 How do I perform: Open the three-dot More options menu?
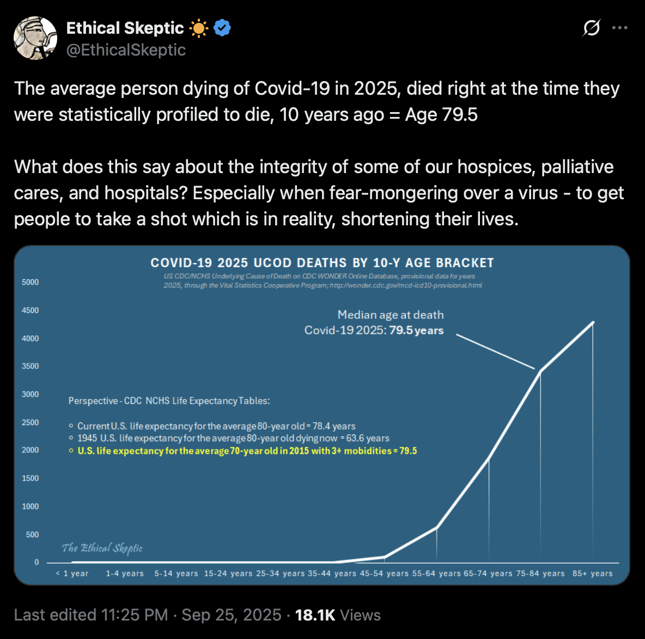619,28
